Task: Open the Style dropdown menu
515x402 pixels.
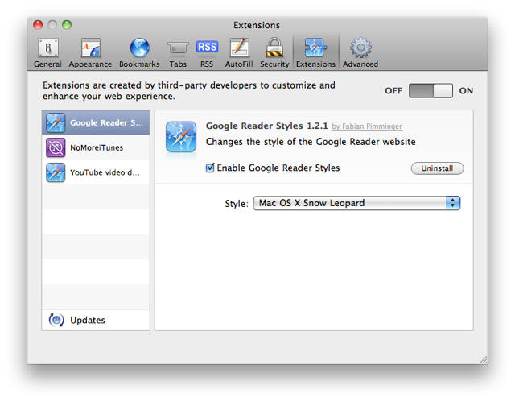Action: pos(356,203)
